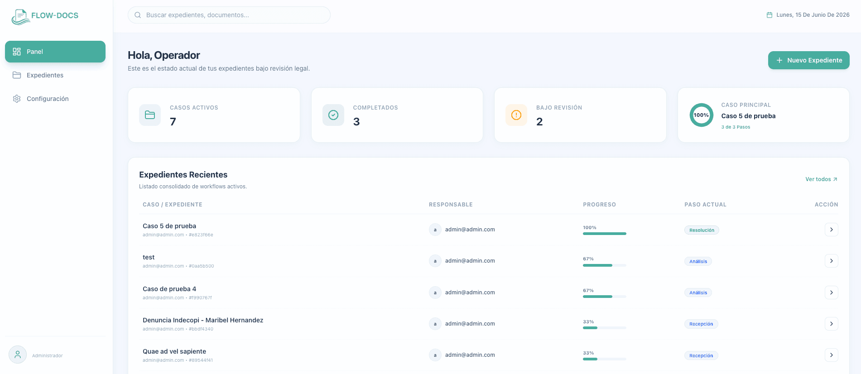This screenshot has width=861, height=374.
Task: Click the 100% progress ring in Caso Principal
Action: pyautogui.click(x=701, y=115)
